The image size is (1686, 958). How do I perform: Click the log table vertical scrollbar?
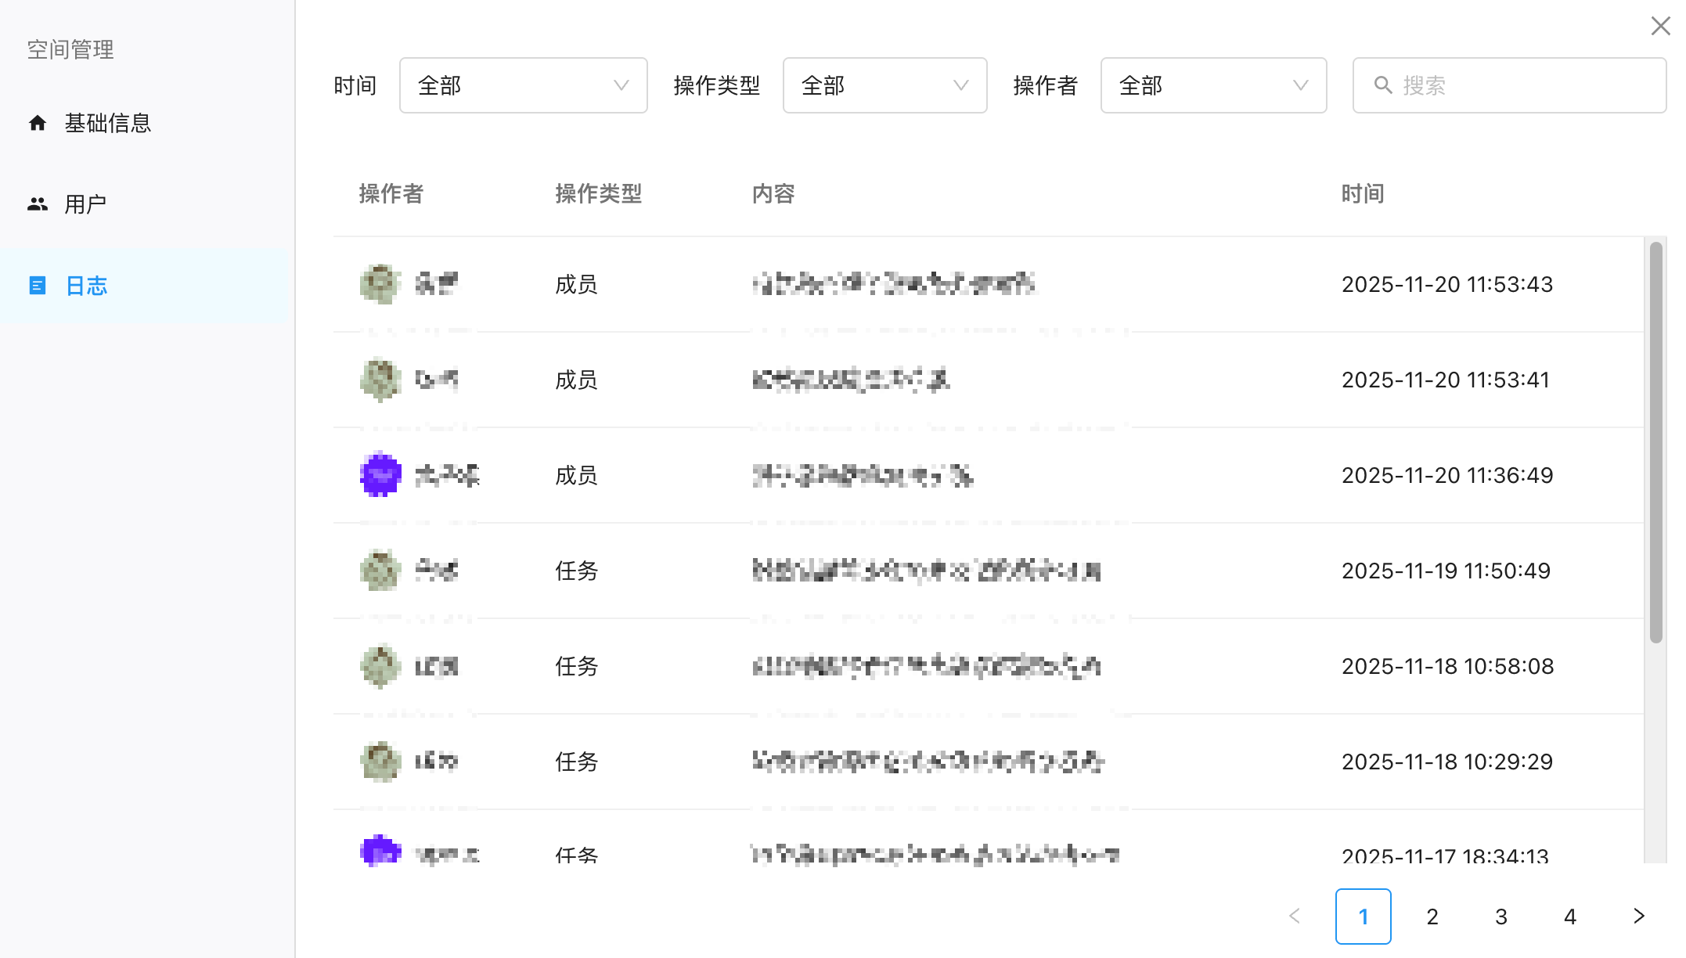(x=1655, y=442)
